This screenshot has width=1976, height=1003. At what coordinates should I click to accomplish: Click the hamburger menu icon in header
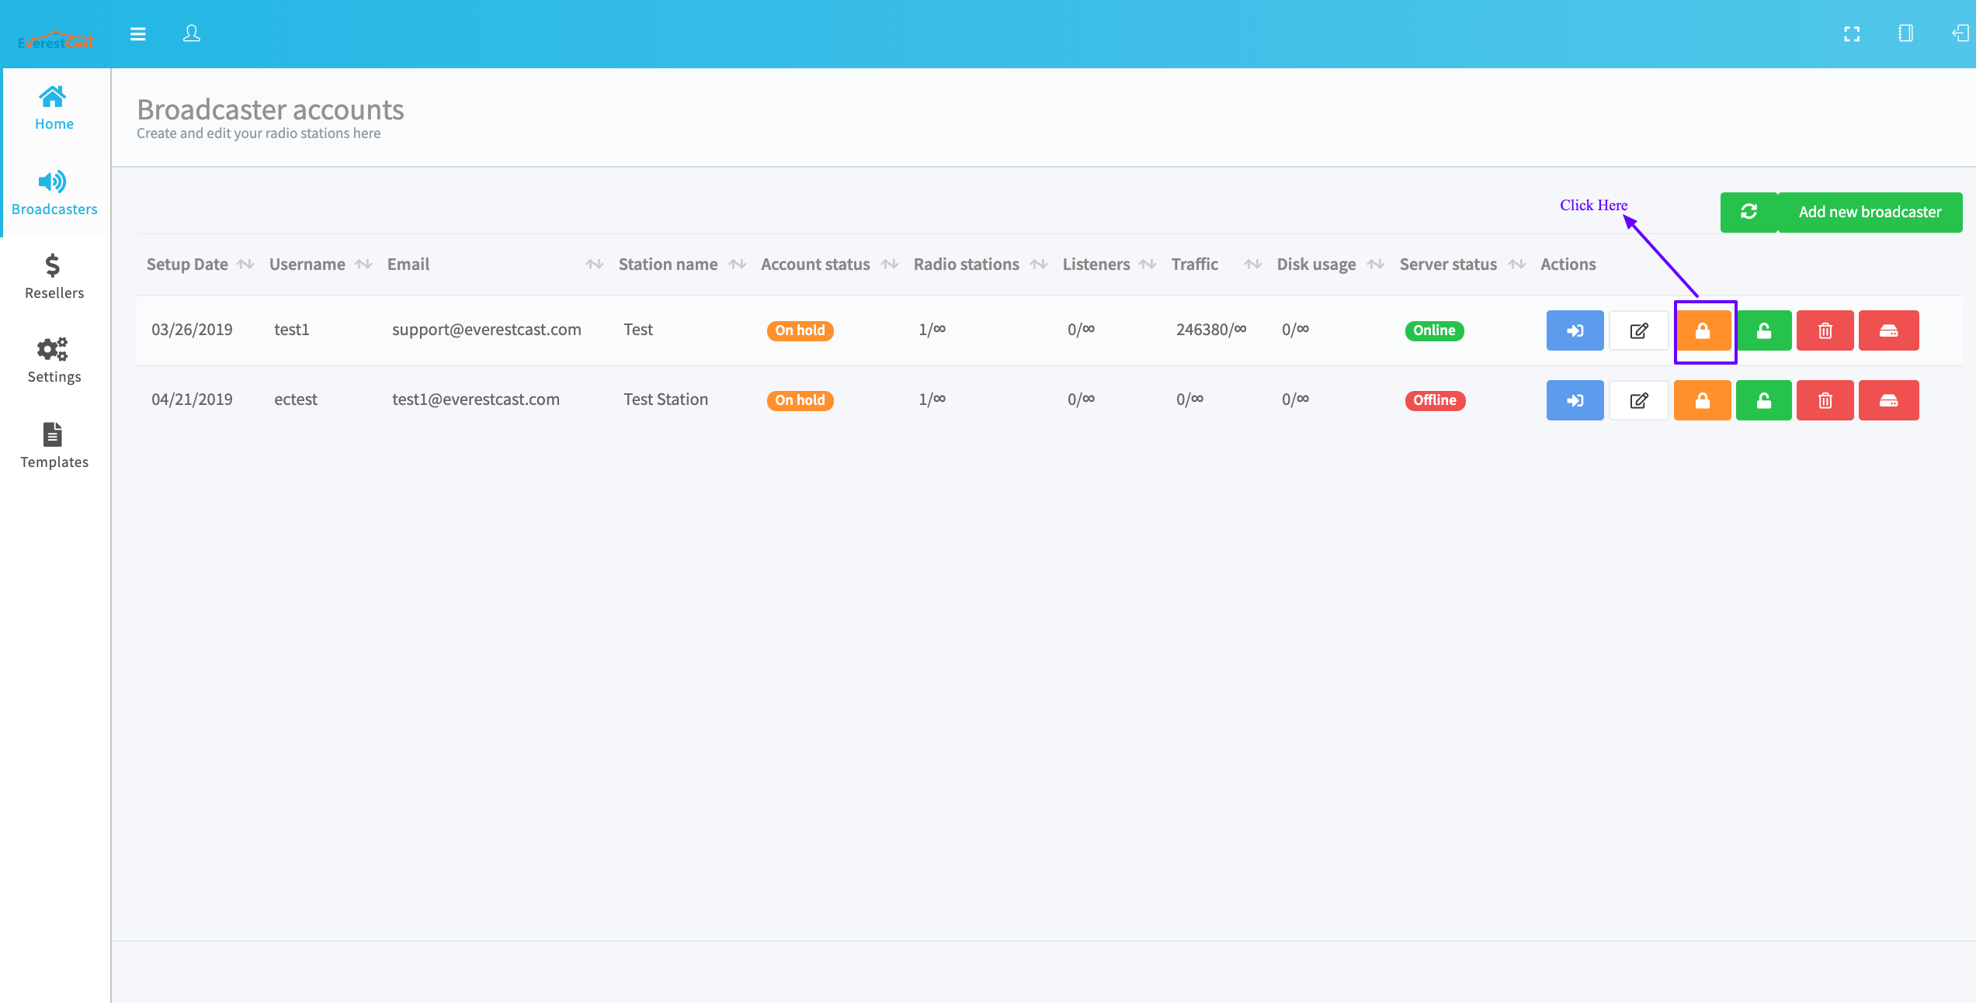pyautogui.click(x=137, y=34)
